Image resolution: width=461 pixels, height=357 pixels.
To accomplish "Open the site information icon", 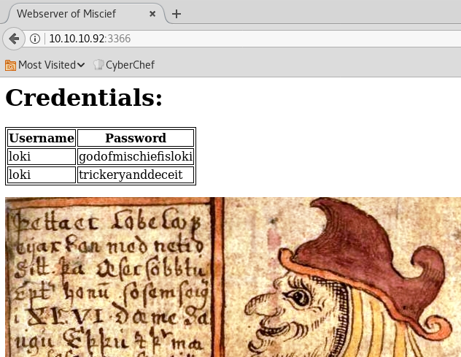I will tap(34, 39).
